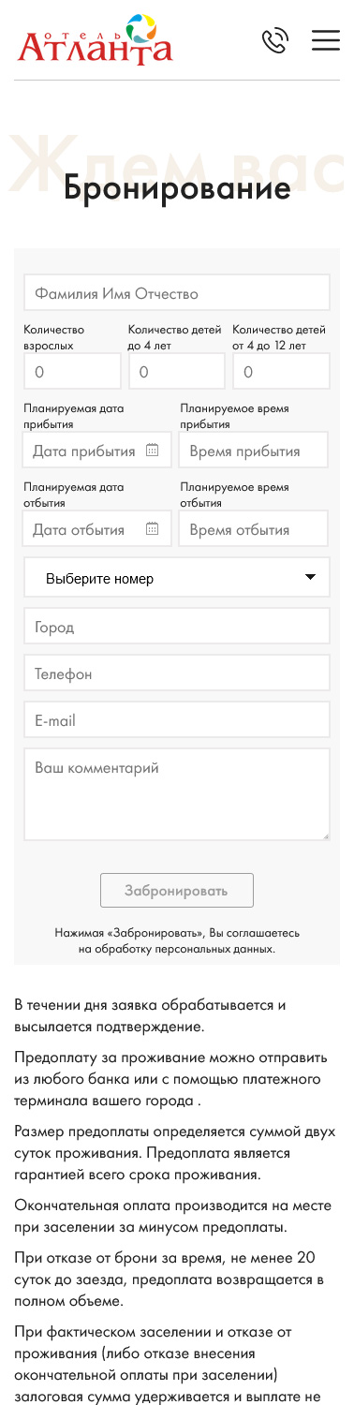Submit form with the Забронировать button
The image size is (354, 1405).
pyautogui.click(x=177, y=890)
